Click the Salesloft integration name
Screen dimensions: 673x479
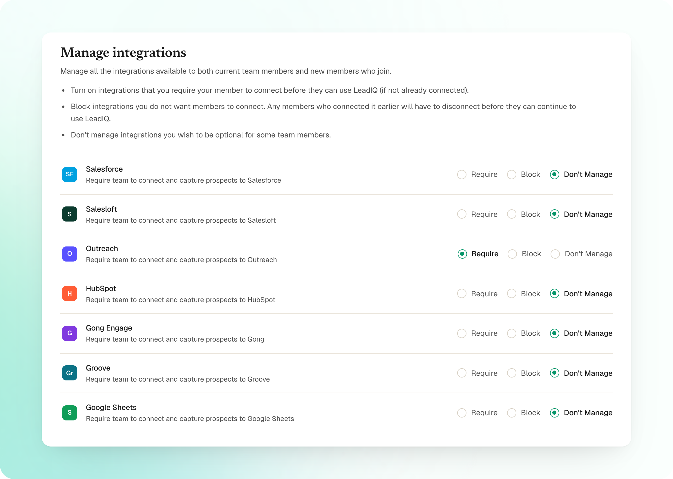tap(101, 209)
